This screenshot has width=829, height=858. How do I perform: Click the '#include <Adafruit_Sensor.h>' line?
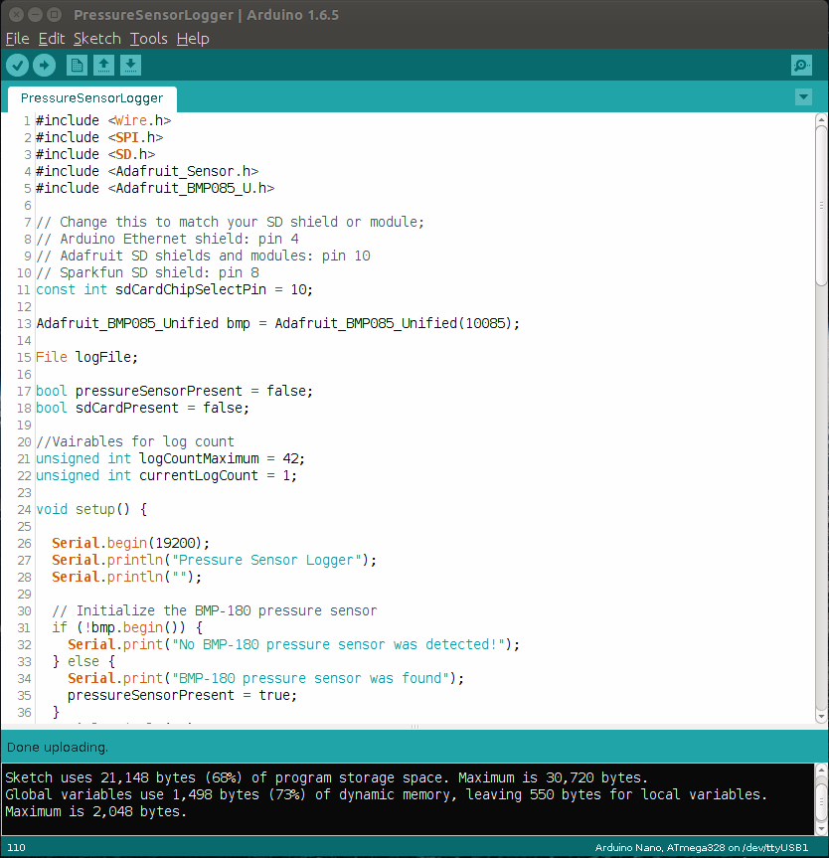[x=147, y=171]
